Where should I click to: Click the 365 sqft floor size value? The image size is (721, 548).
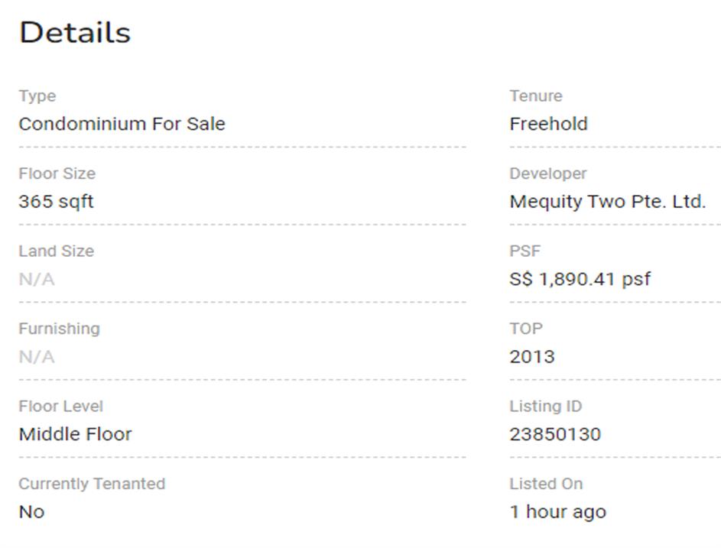[x=56, y=202]
